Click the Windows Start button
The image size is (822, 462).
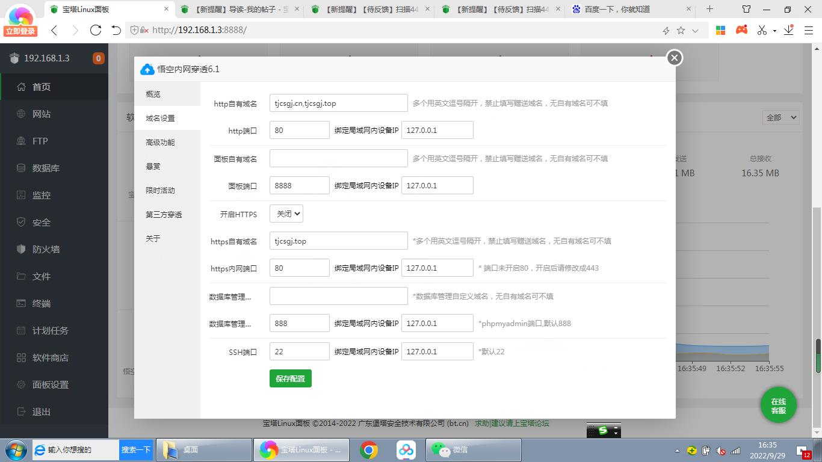click(x=16, y=449)
